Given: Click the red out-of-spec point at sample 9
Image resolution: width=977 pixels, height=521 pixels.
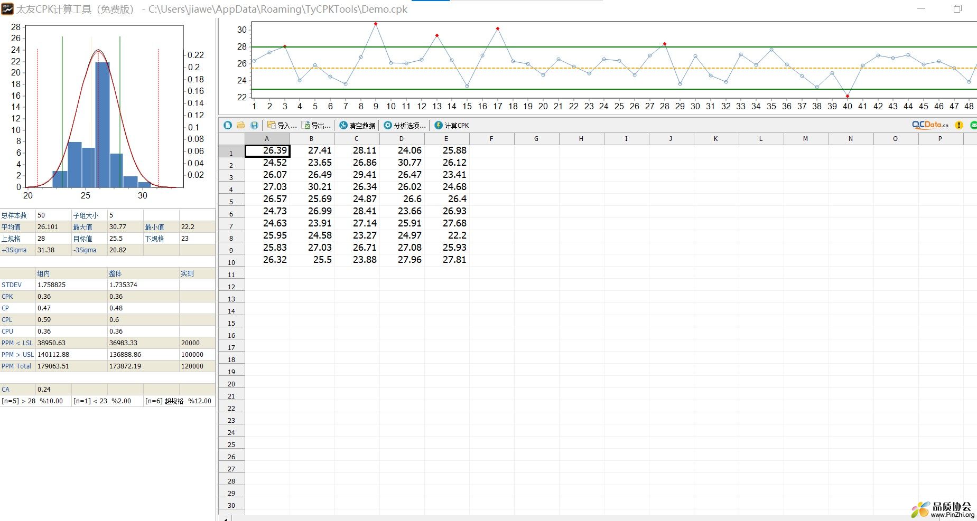Looking at the screenshot, I should pos(376,24).
